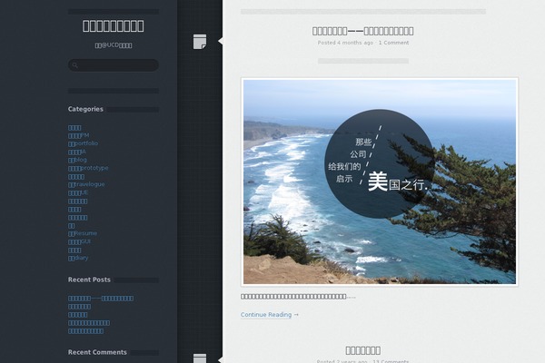Image resolution: width=545 pixels, height=363 pixels.
Task: Open the 'Resume' category link
Action: (x=83, y=233)
